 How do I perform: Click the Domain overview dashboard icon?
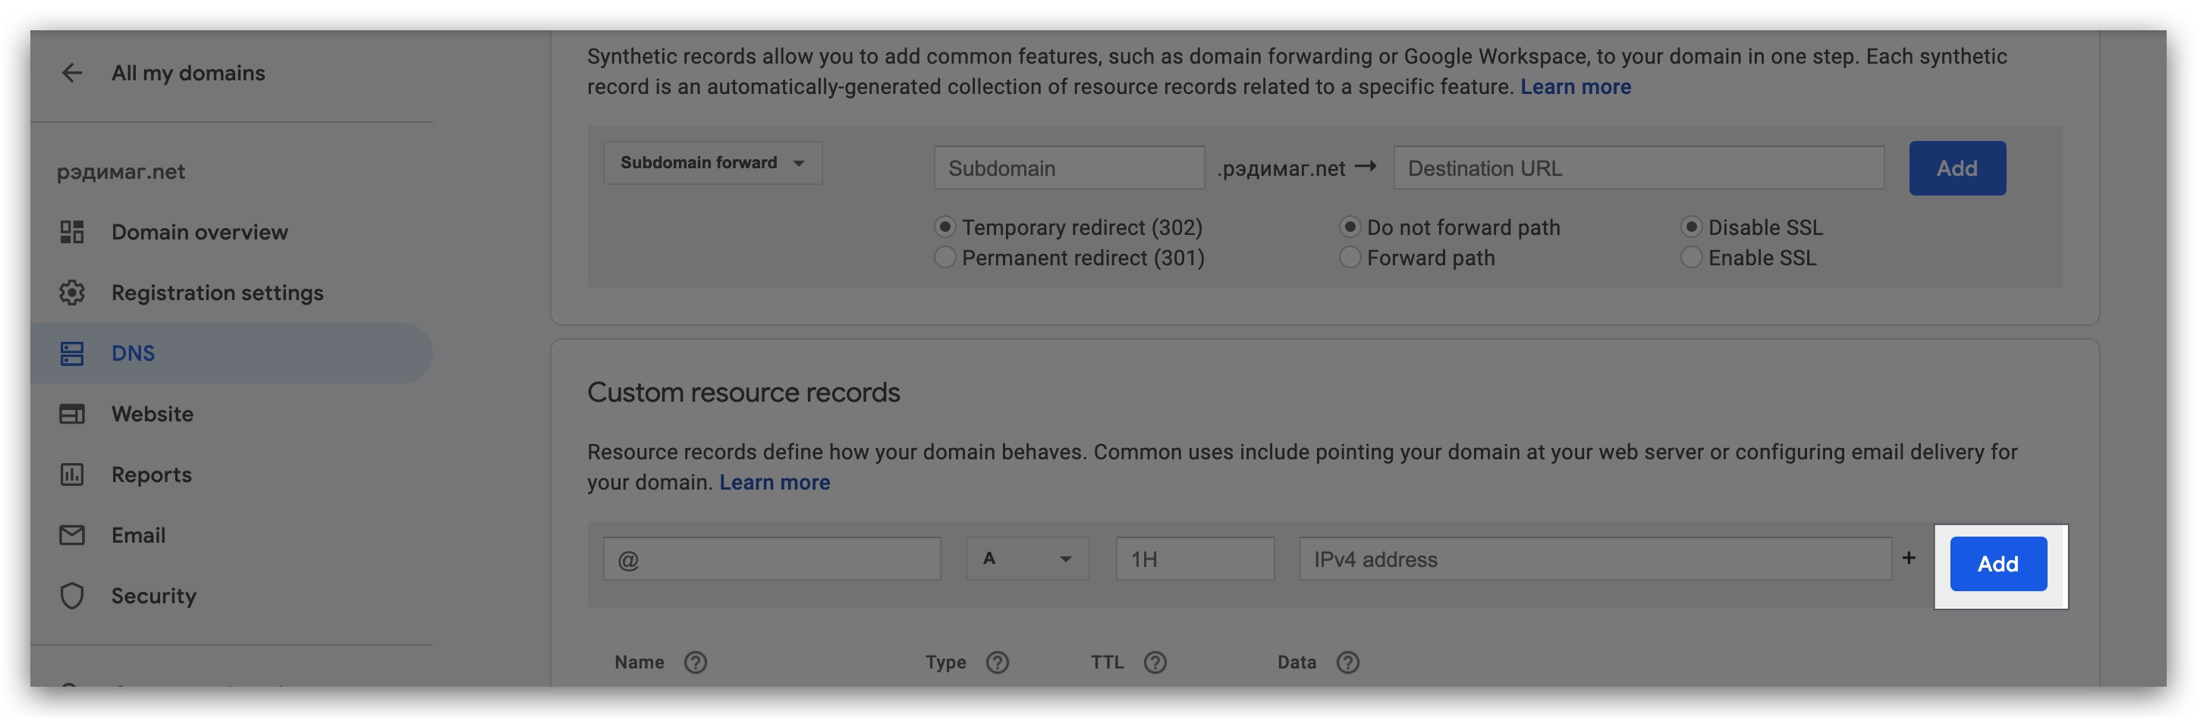(x=71, y=232)
